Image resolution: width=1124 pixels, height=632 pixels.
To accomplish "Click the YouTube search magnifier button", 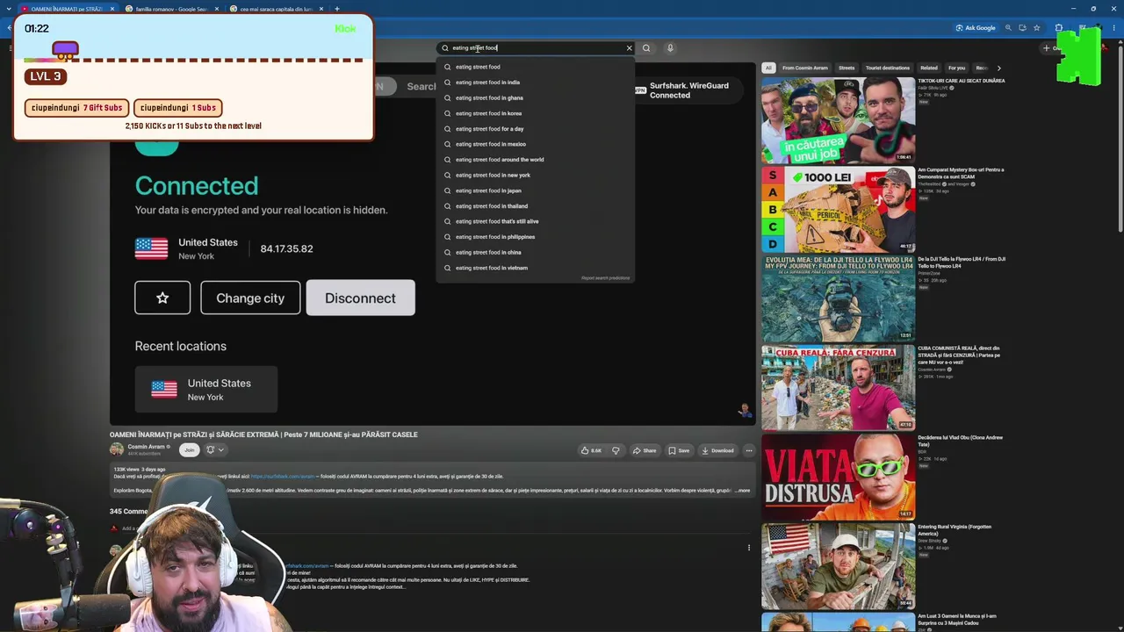I will [646, 48].
